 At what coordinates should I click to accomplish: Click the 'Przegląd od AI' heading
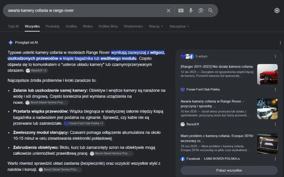pyautogui.click(x=26, y=42)
